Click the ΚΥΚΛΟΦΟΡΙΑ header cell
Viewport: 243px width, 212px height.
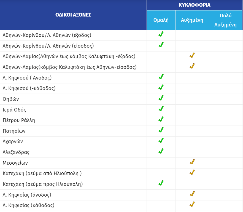click(x=195, y=5)
